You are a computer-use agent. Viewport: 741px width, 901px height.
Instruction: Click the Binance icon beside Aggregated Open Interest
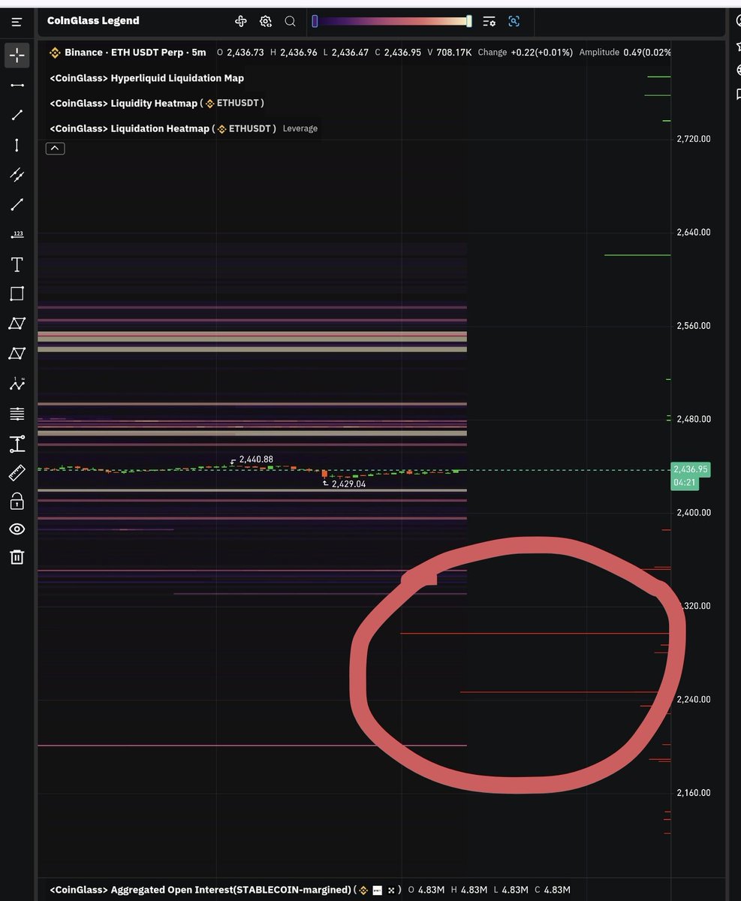pos(363,890)
